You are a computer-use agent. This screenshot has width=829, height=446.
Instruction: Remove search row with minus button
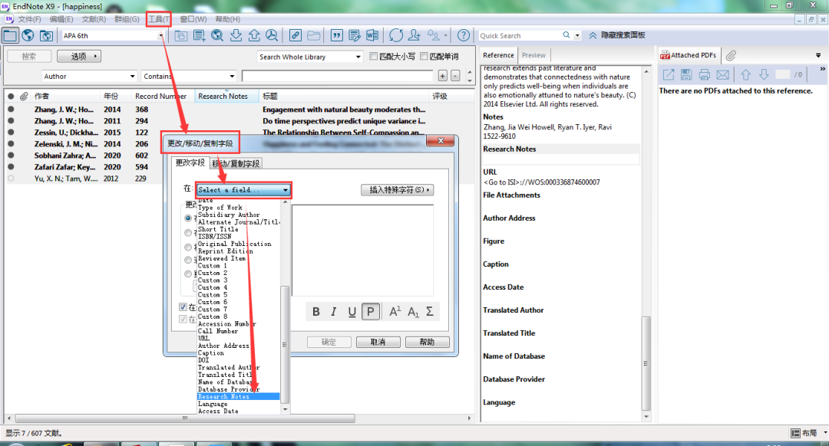455,76
